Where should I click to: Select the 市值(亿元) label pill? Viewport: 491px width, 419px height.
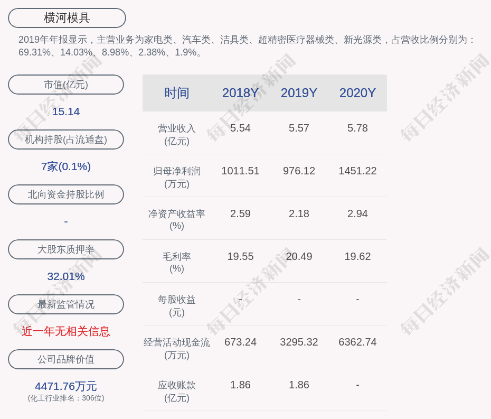(66, 85)
